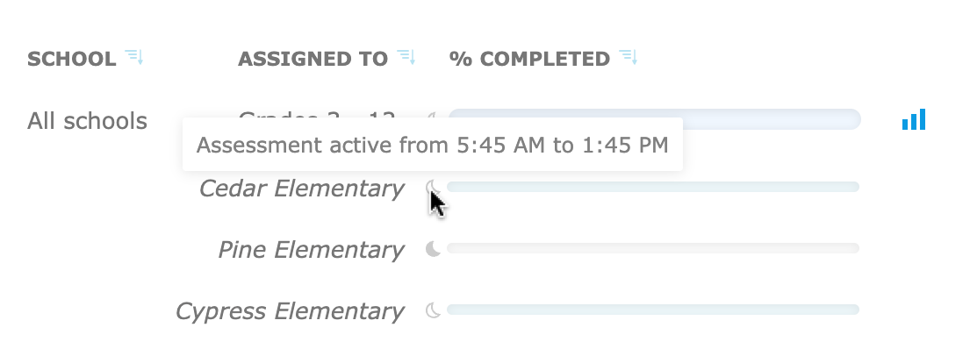
Task: Click the moon icon beside Cypress Elementary
Action: click(434, 310)
